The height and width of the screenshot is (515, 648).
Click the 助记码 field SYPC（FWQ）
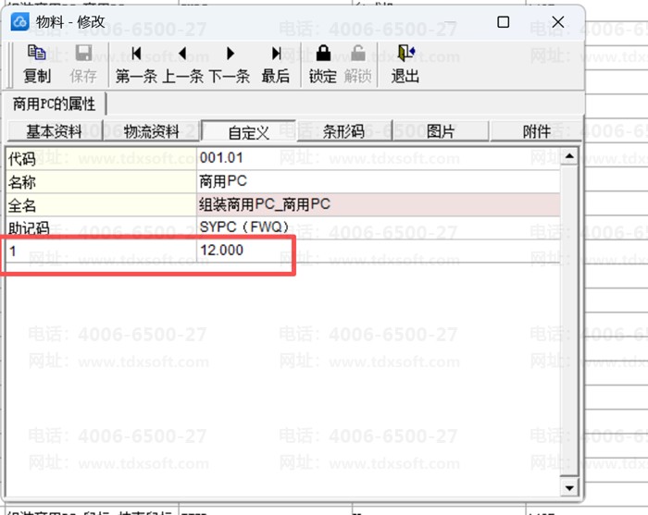pos(378,227)
